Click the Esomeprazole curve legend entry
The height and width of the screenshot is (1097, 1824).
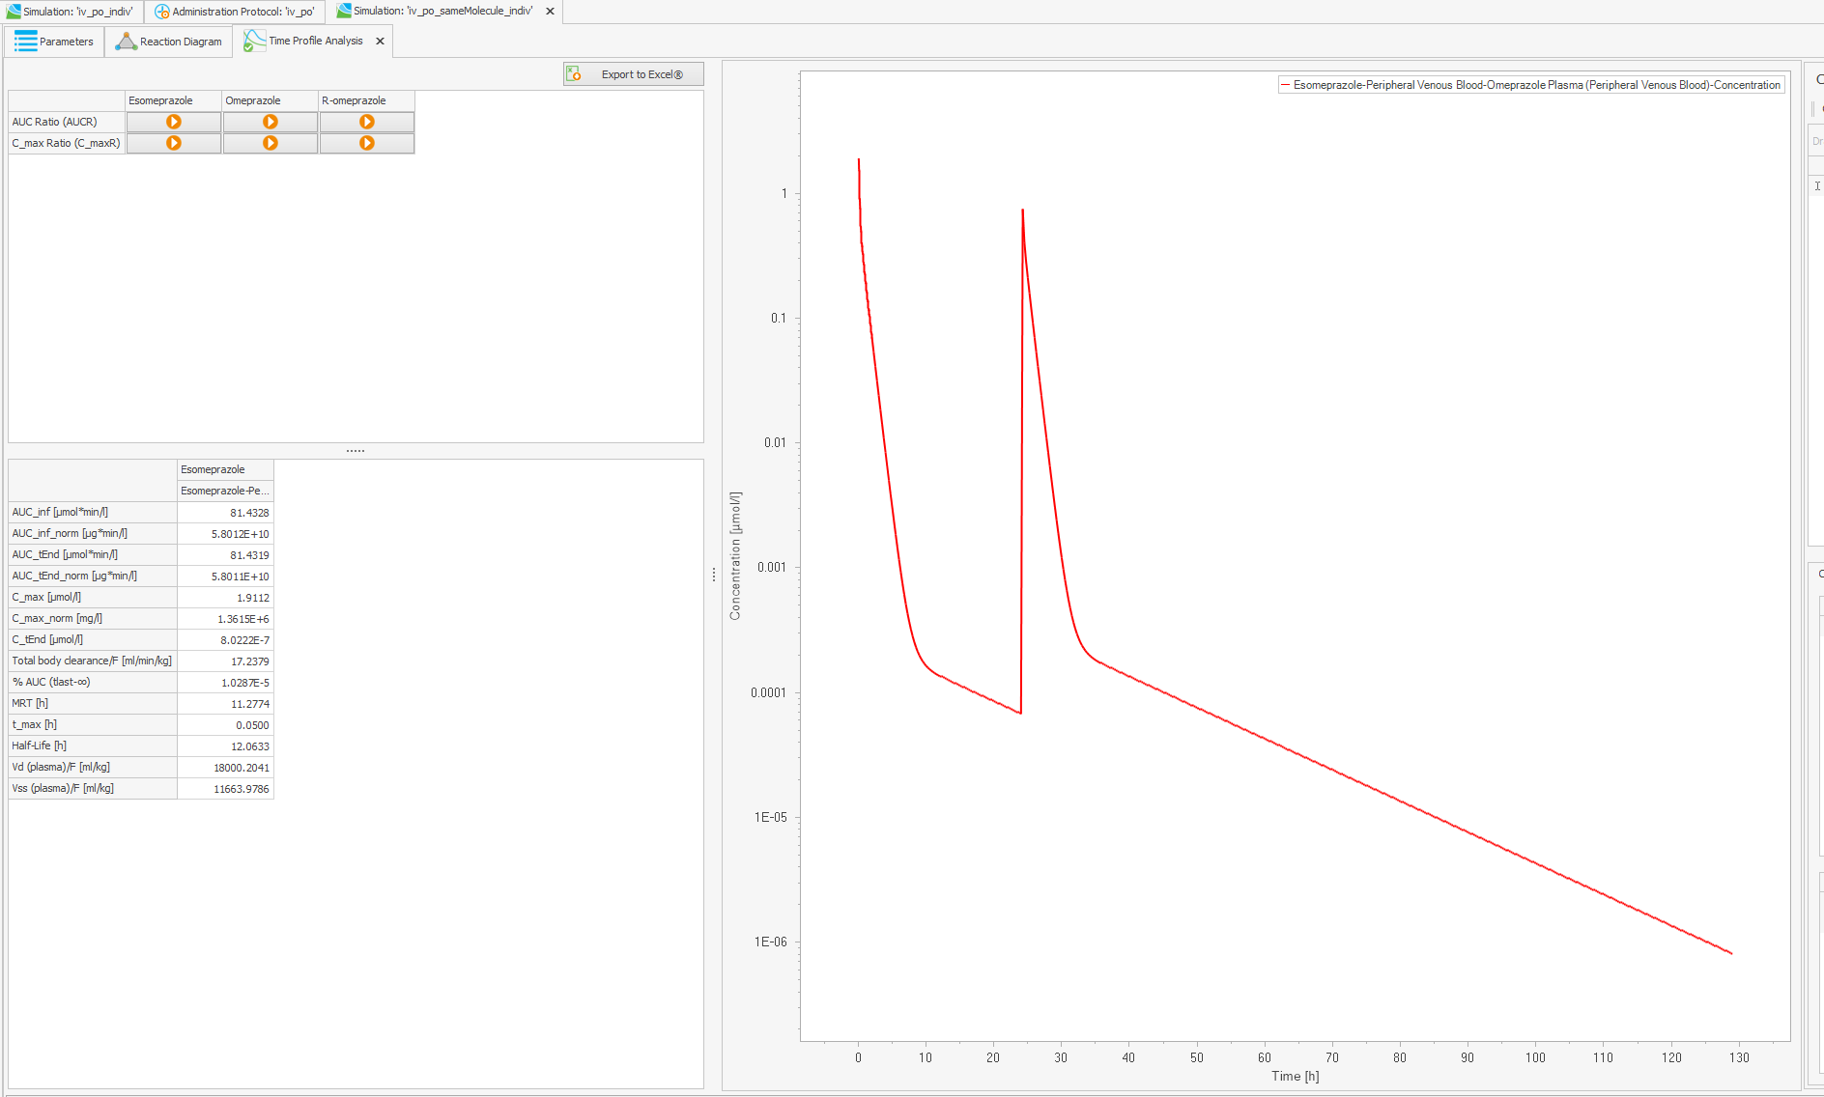1531,85
